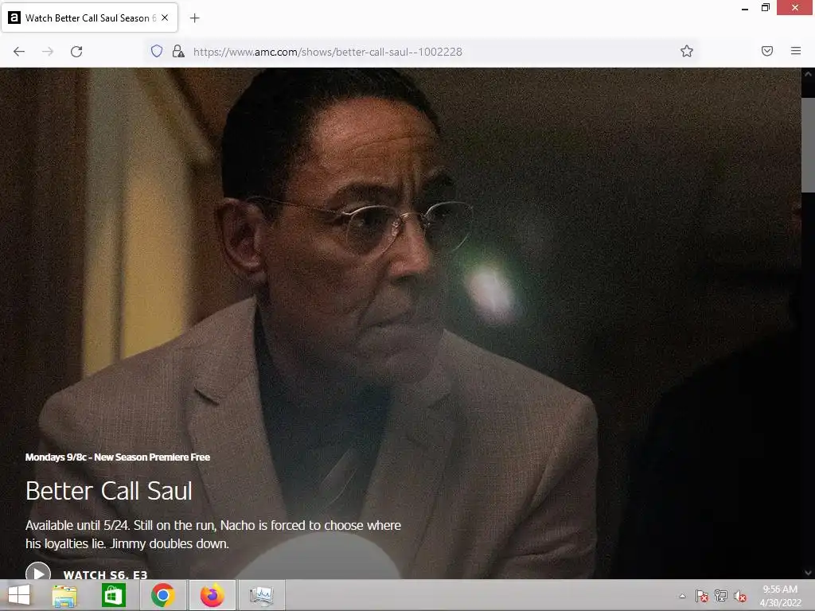
Task: Close the Better Call Saul tab
Action: pyautogui.click(x=165, y=18)
